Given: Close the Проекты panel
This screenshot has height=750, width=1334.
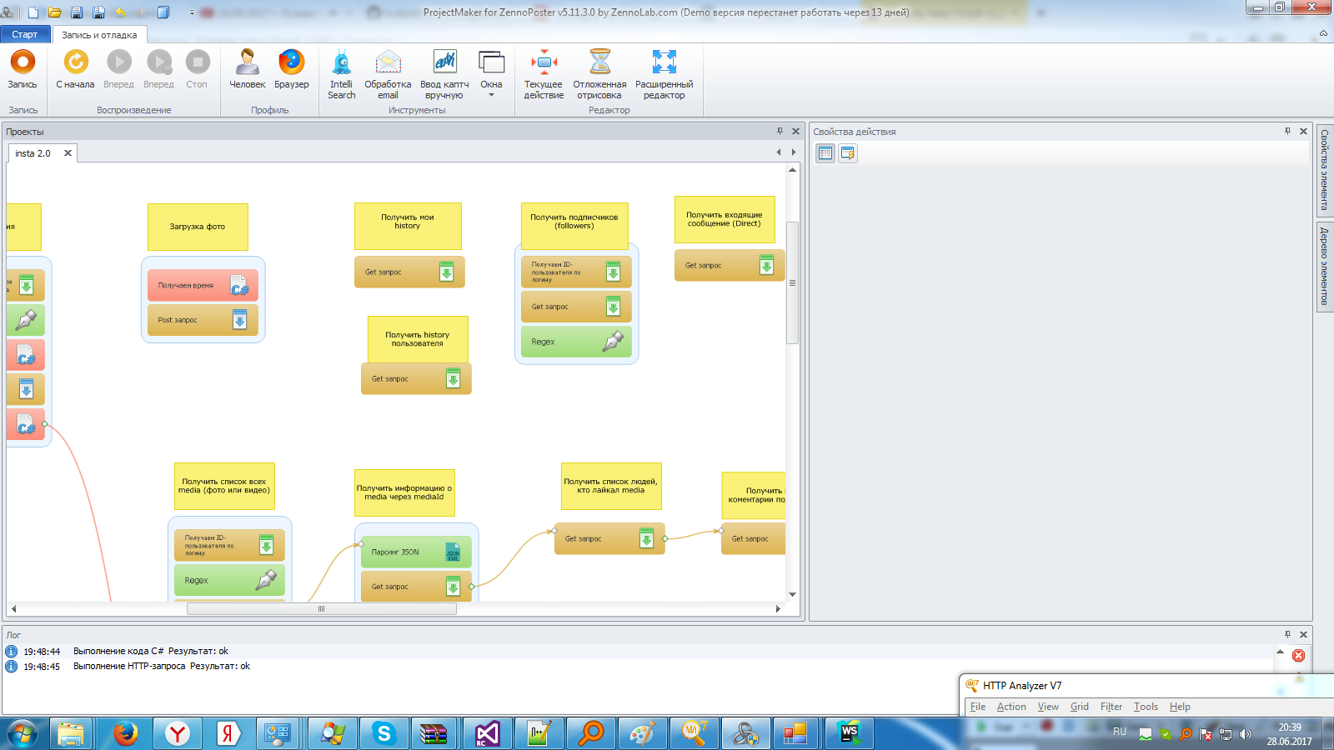Looking at the screenshot, I should click(x=795, y=131).
